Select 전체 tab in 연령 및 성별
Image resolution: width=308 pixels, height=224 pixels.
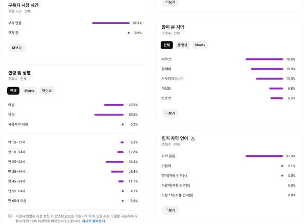click(x=13, y=91)
